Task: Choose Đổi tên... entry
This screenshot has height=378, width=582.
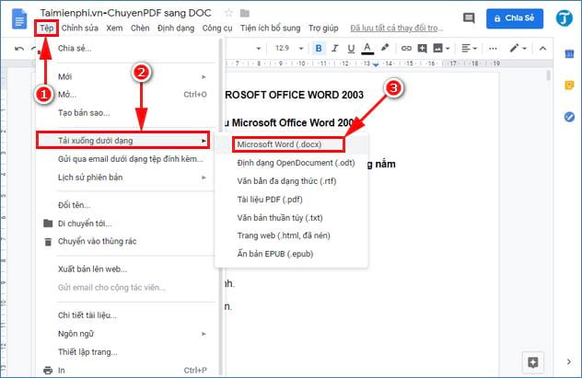Action: click(x=126, y=205)
